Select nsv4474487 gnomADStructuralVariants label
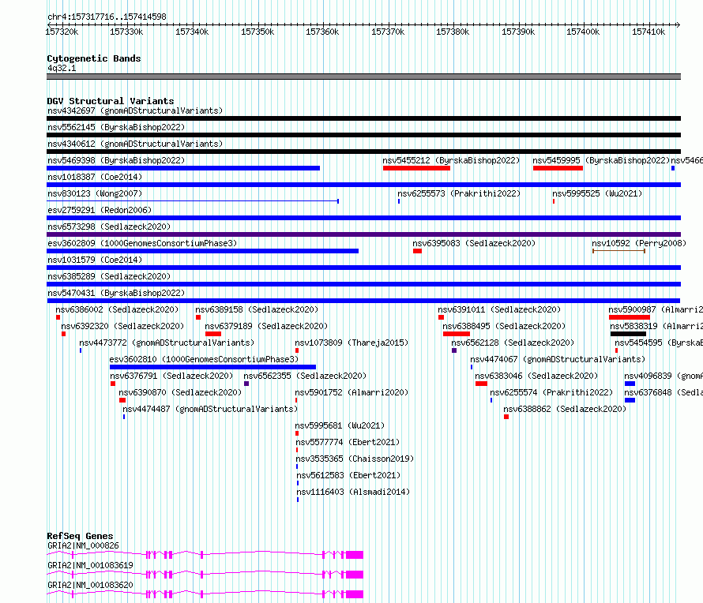 coord(210,409)
